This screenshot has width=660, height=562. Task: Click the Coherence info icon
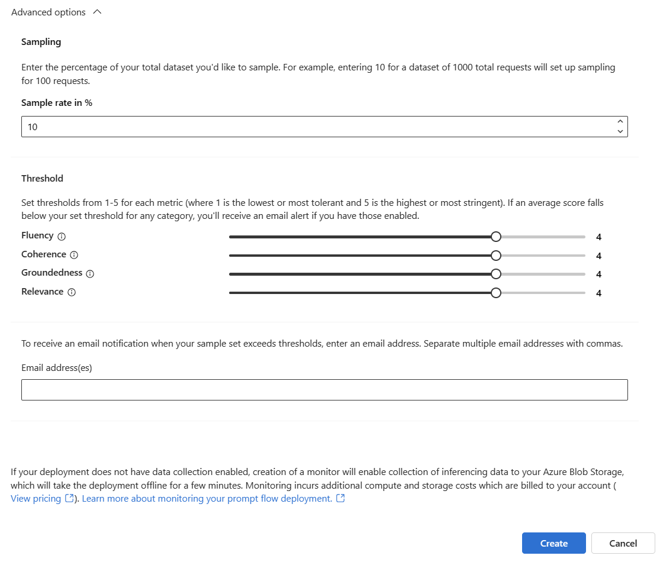pos(74,255)
